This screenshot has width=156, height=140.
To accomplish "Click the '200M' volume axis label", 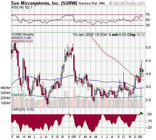I will (x=5, y=98).
